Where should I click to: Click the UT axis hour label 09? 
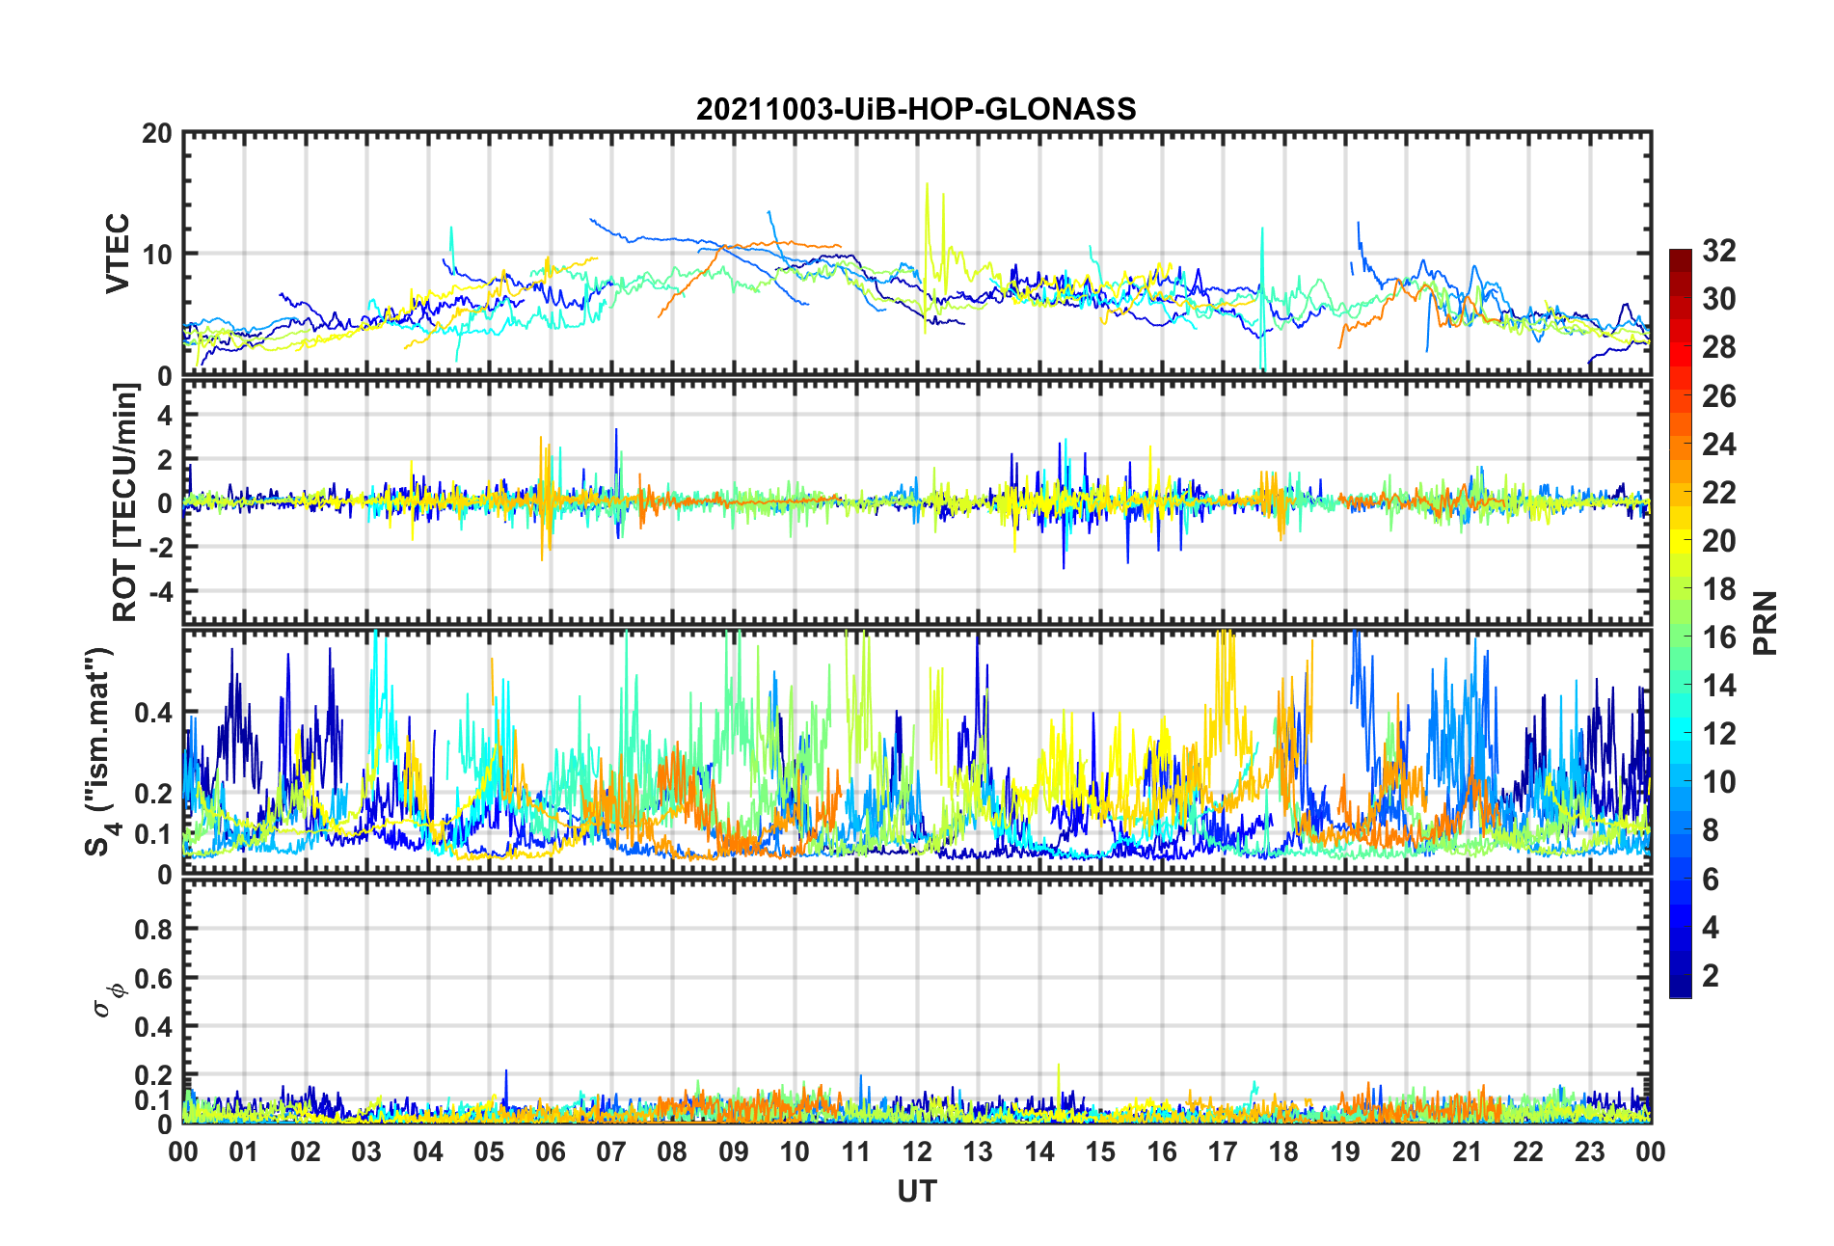pyautogui.click(x=733, y=1151)
